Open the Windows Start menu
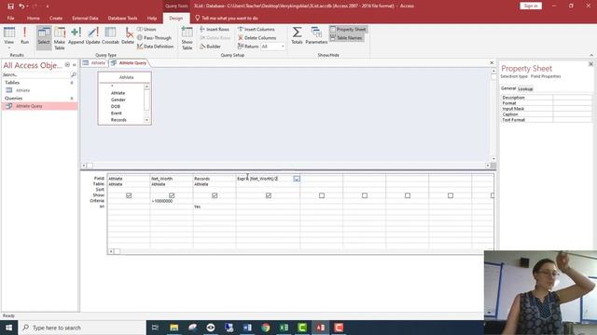Screen dimensions: 597x335 coord(8,328)
